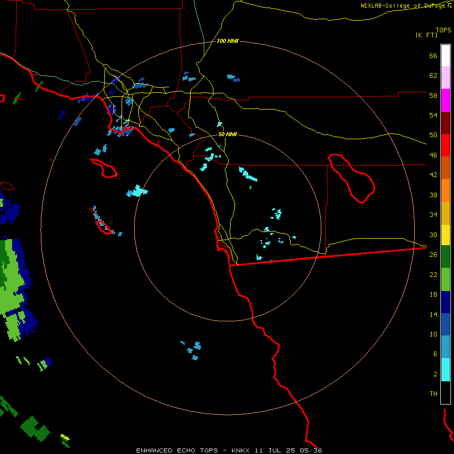Click the '11 JUL 25' date text
Viewport: 454px width, 454px height.
tap(275, 450)
